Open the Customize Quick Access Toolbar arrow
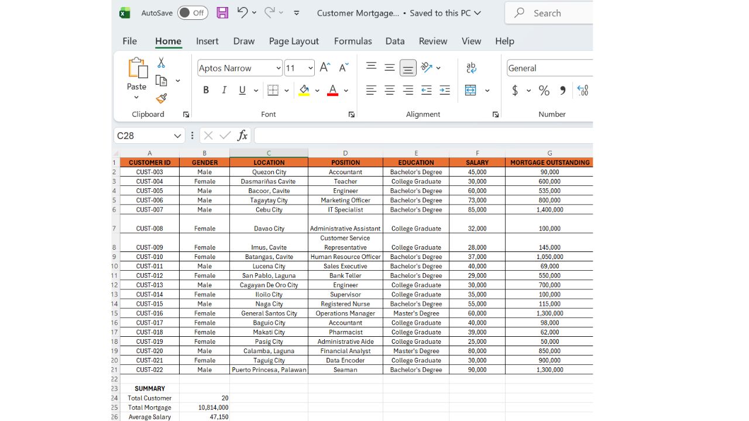This screenshot has height=421, width=749. [x=296, y=13]
